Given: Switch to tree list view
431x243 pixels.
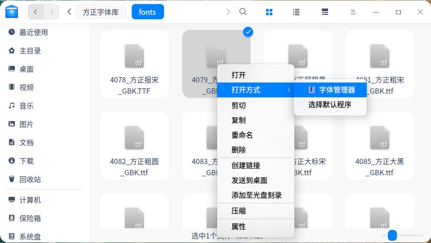Looking at the screenshot, I should (324, 12).
